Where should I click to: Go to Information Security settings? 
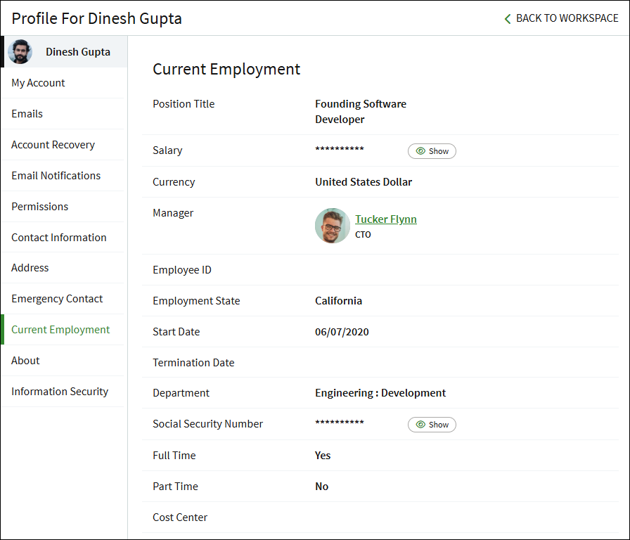pyautogui.click(x=60, y=392)
